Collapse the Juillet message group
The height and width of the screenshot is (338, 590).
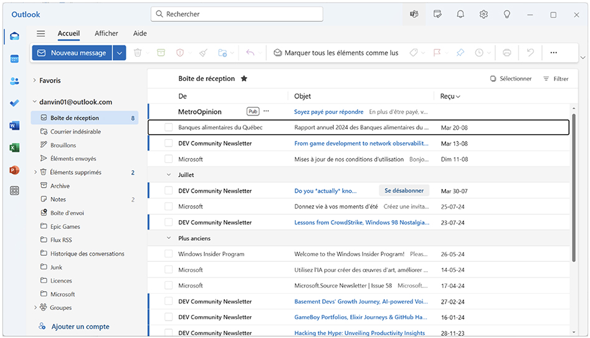(x=168, y=175)
